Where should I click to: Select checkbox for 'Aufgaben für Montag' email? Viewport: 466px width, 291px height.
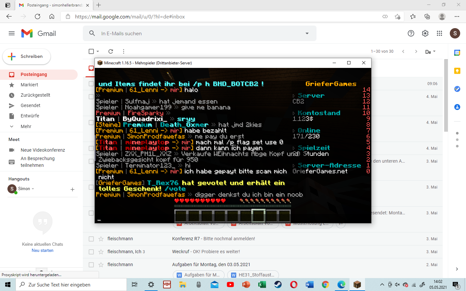[91, 265]
